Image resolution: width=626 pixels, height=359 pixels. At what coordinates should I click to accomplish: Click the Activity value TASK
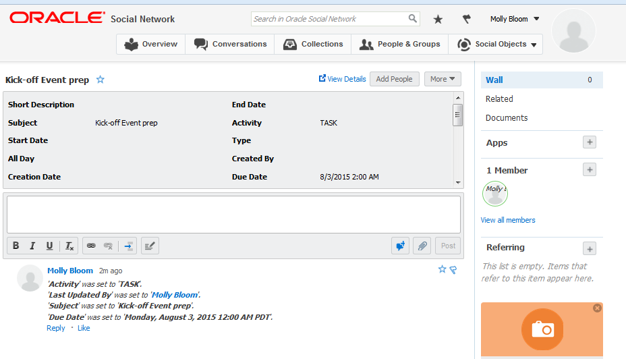pyautogui.click(x=329, y=123)
